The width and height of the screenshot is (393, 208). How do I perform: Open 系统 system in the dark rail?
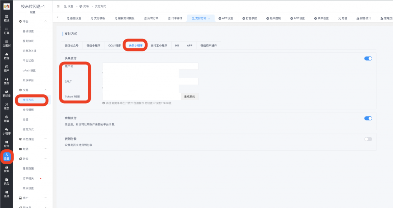[7, 194]
